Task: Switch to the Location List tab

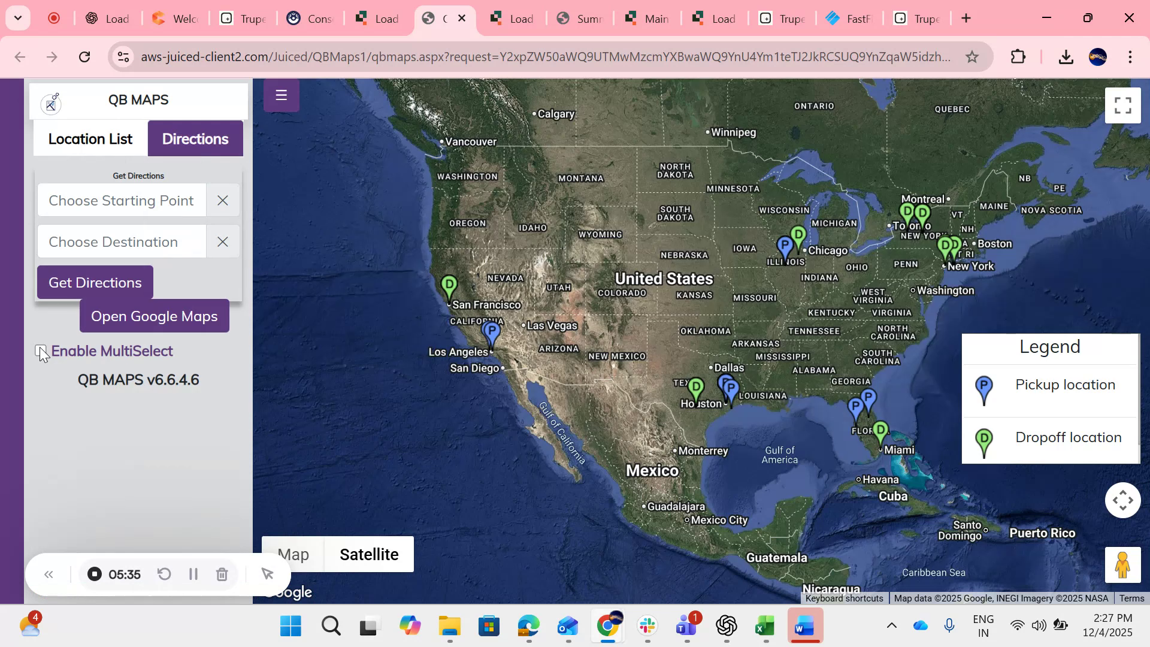Action: click(90, 138)
